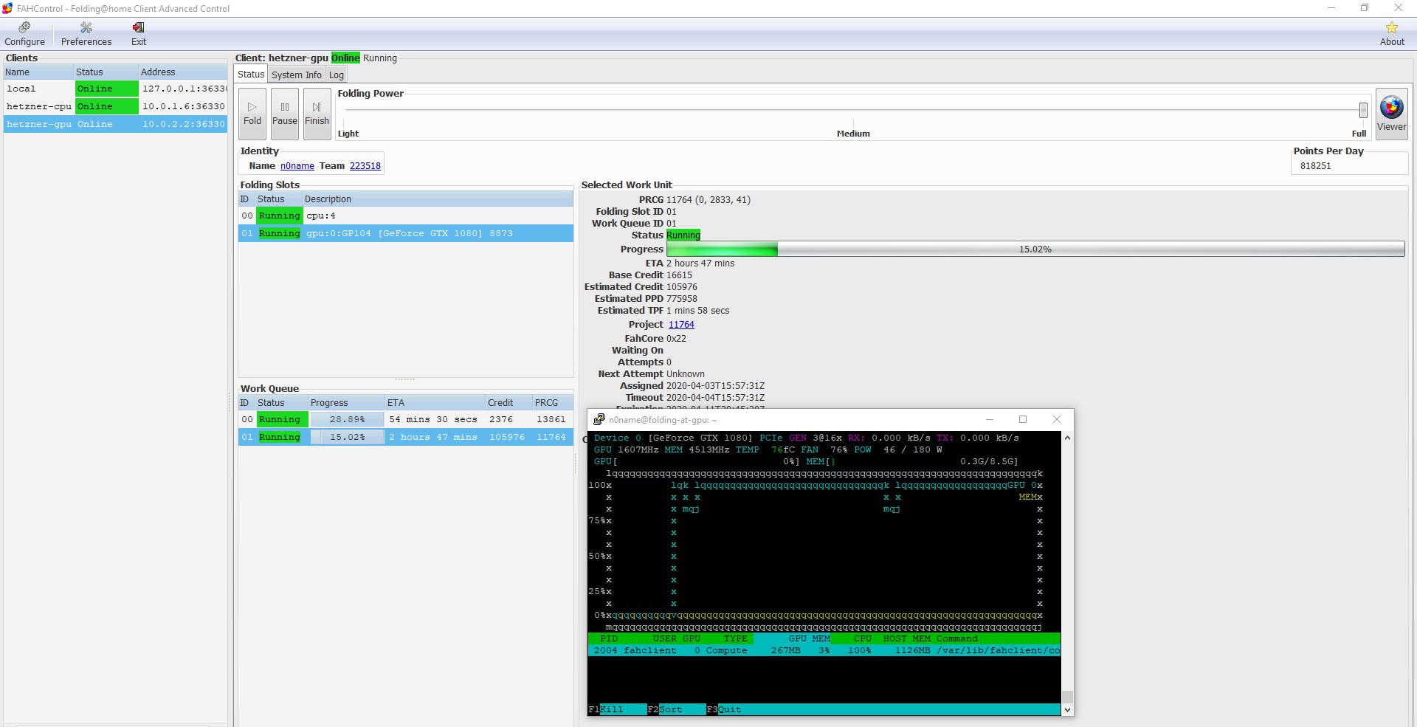This screenshot has width=1417, height=727.
Task: Open team 223518 link
Action: [x=365, y=166]
